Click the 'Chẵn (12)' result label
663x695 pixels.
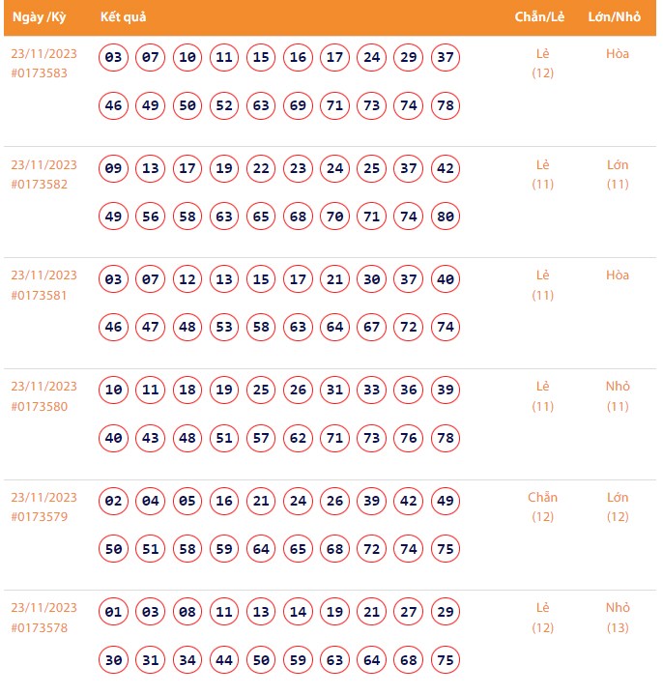point(542,507)
